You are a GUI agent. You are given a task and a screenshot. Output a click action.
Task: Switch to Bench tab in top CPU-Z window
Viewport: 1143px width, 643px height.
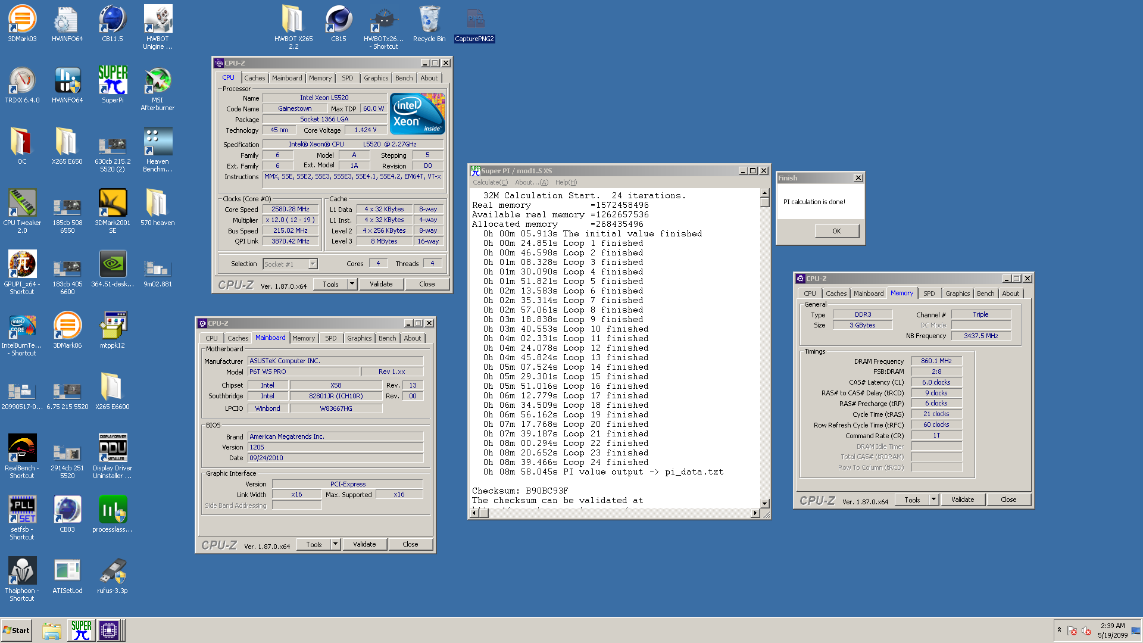click(x=404, y=78)
